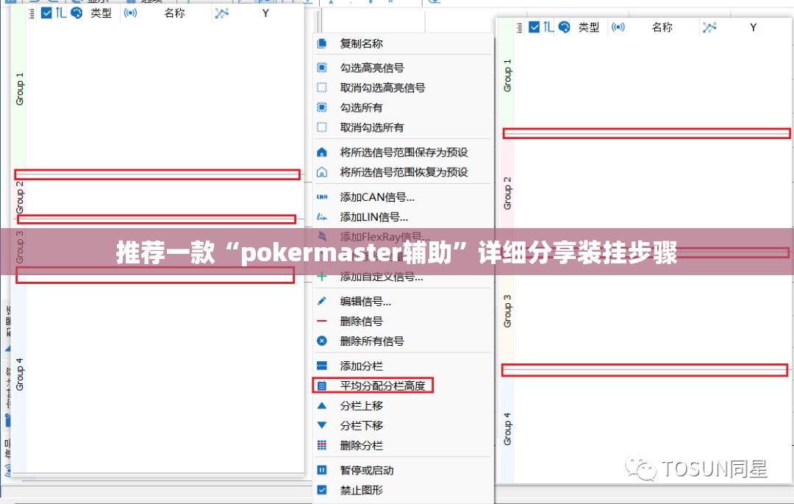The image size is (794, 504).
Task: Click the sort arrows icon in left panel header
Action: (x=61, y=13)
